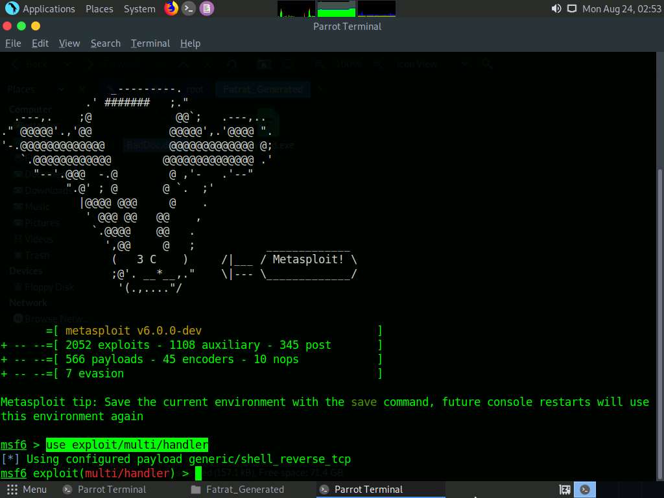Click the msf6 prompt cursor block
Screen dimensions: 664x498
point(198,473)
